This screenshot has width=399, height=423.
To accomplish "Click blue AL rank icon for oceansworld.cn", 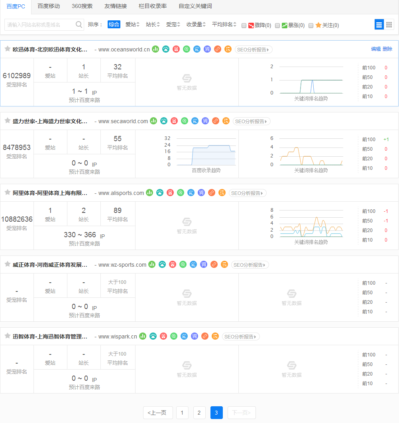I will pos(197,49).
